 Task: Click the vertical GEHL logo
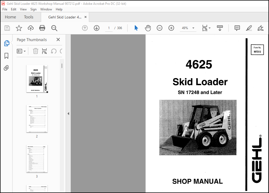pos(257,159)
